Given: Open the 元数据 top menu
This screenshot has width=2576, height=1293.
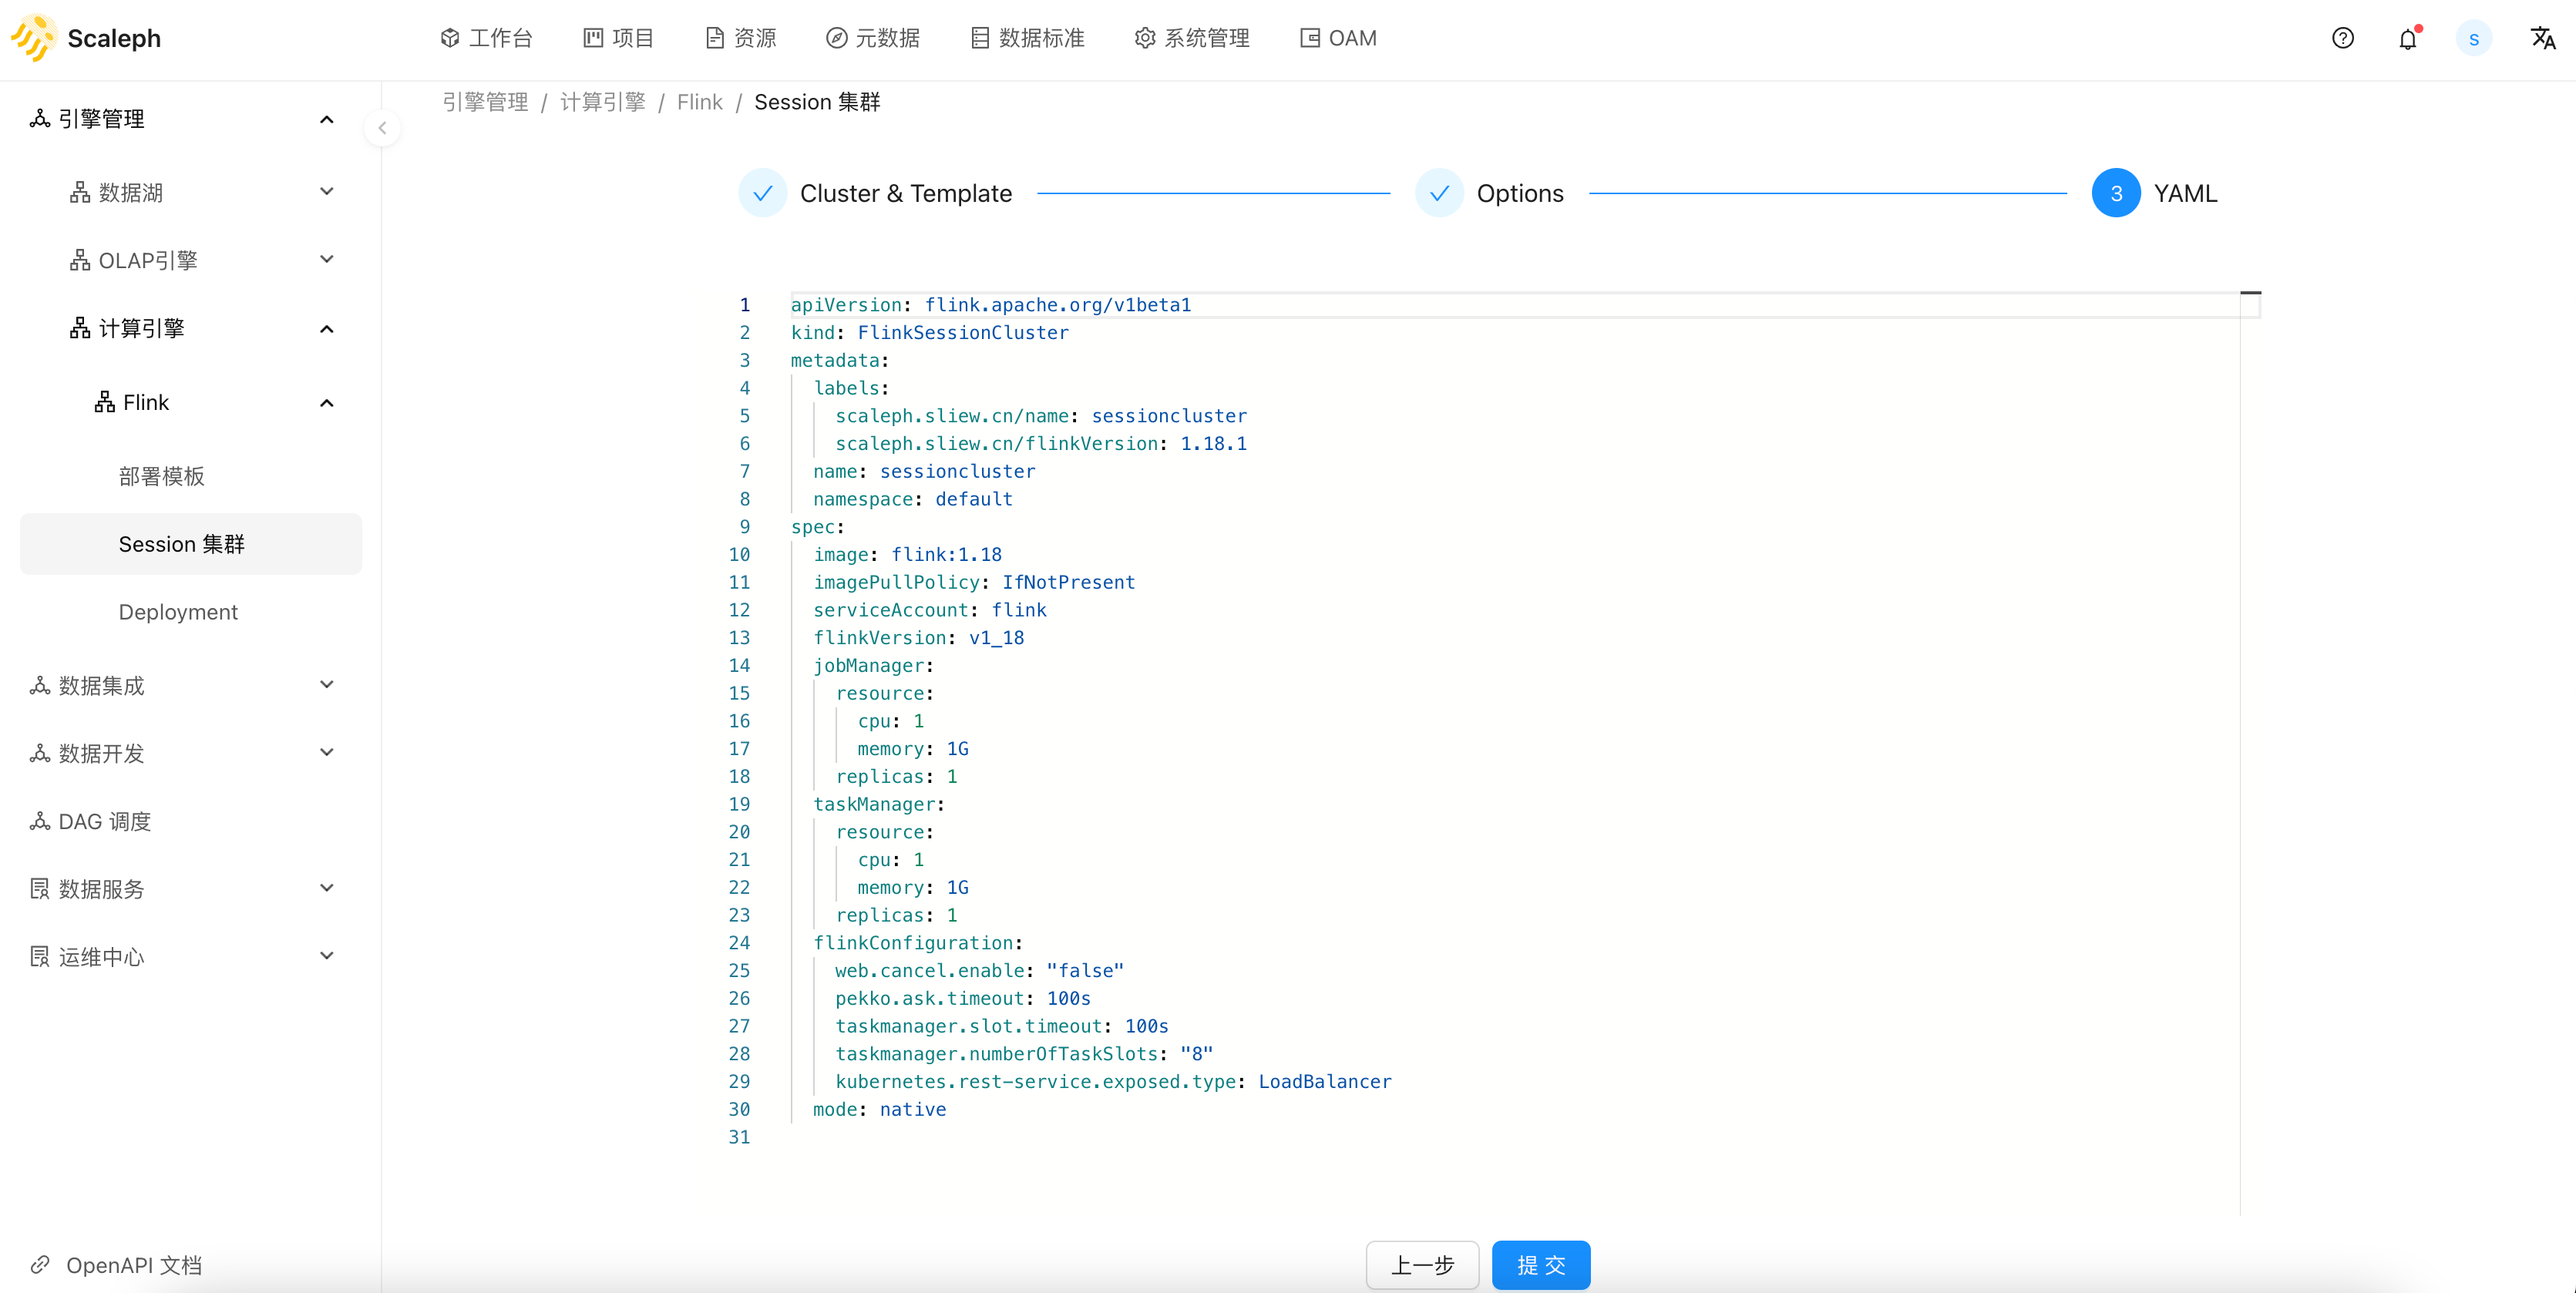Looking at the screenshot, I should (x=873, y=38).
